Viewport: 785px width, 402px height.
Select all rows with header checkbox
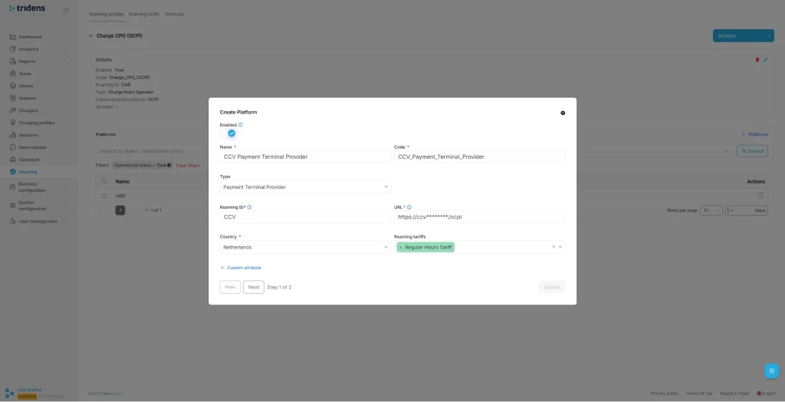click(x=104, y=182)
